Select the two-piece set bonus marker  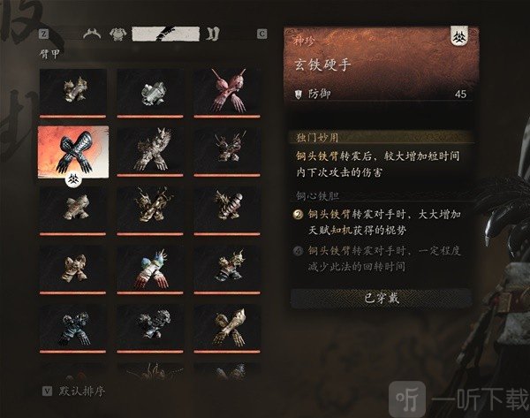(298, 215)
